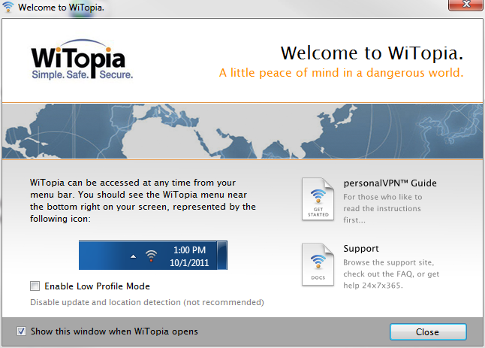Click 'A little peace of mind' tagline
The height and width of the screenshot is (348, 485).
tap(341, 73)
